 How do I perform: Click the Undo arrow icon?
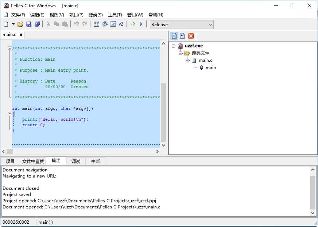tap(76, 24)
